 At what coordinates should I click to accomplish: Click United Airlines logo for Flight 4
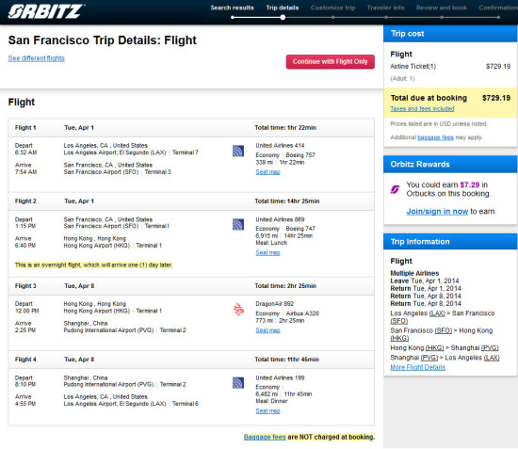tap(238, 383)
